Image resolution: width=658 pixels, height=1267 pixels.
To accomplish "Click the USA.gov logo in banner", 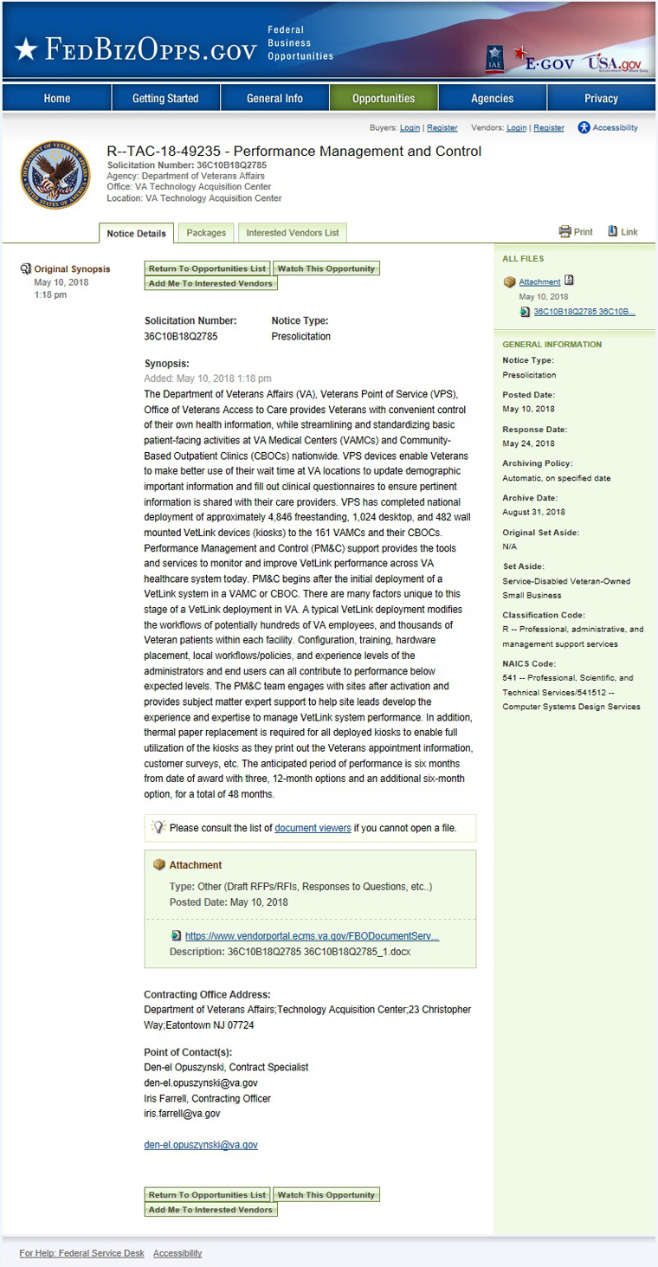I will [x=614, y=61].
